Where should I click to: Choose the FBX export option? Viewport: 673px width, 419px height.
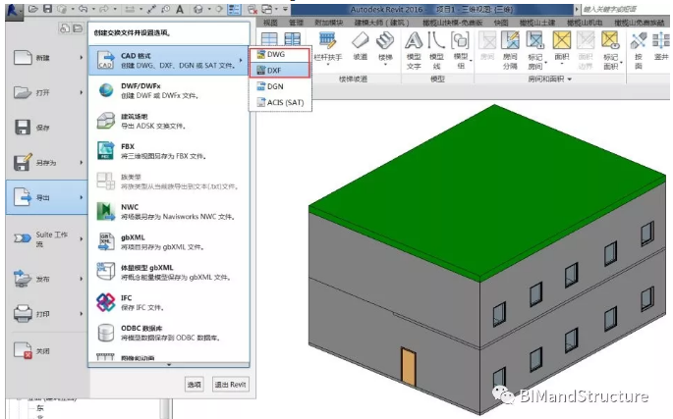point(168,151)
